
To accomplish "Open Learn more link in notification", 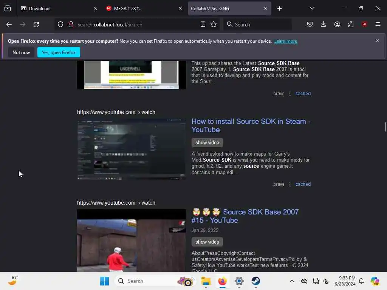I will (286, 41).
